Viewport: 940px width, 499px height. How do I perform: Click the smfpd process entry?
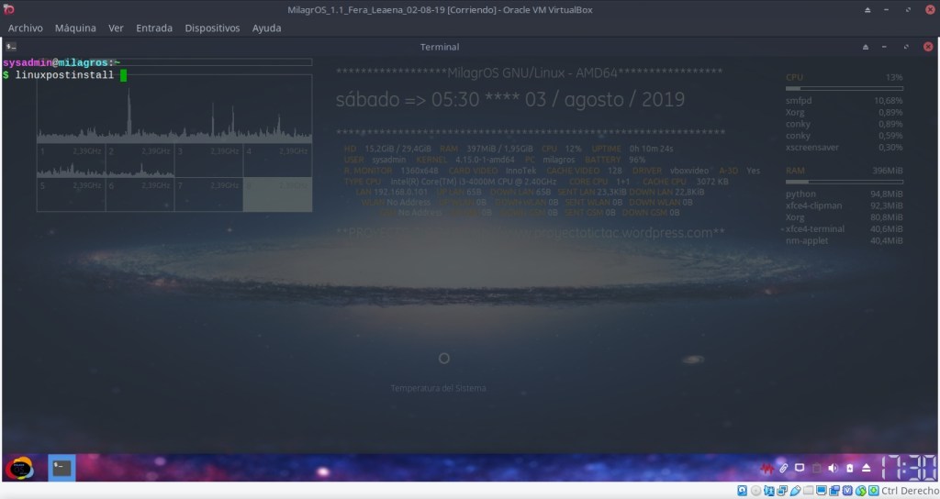(845, 101)
